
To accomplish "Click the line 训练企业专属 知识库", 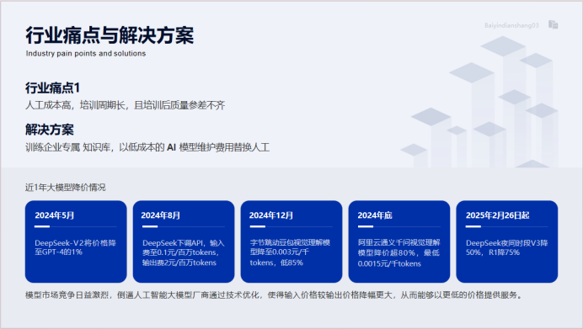I will [x=147, y=147].
